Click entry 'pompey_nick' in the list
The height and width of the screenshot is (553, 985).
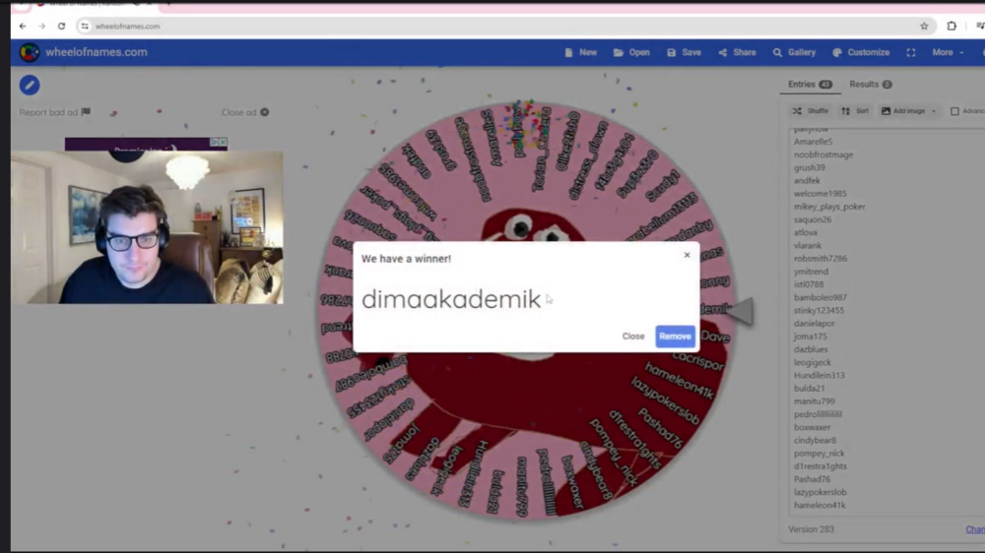click(819, 454)
